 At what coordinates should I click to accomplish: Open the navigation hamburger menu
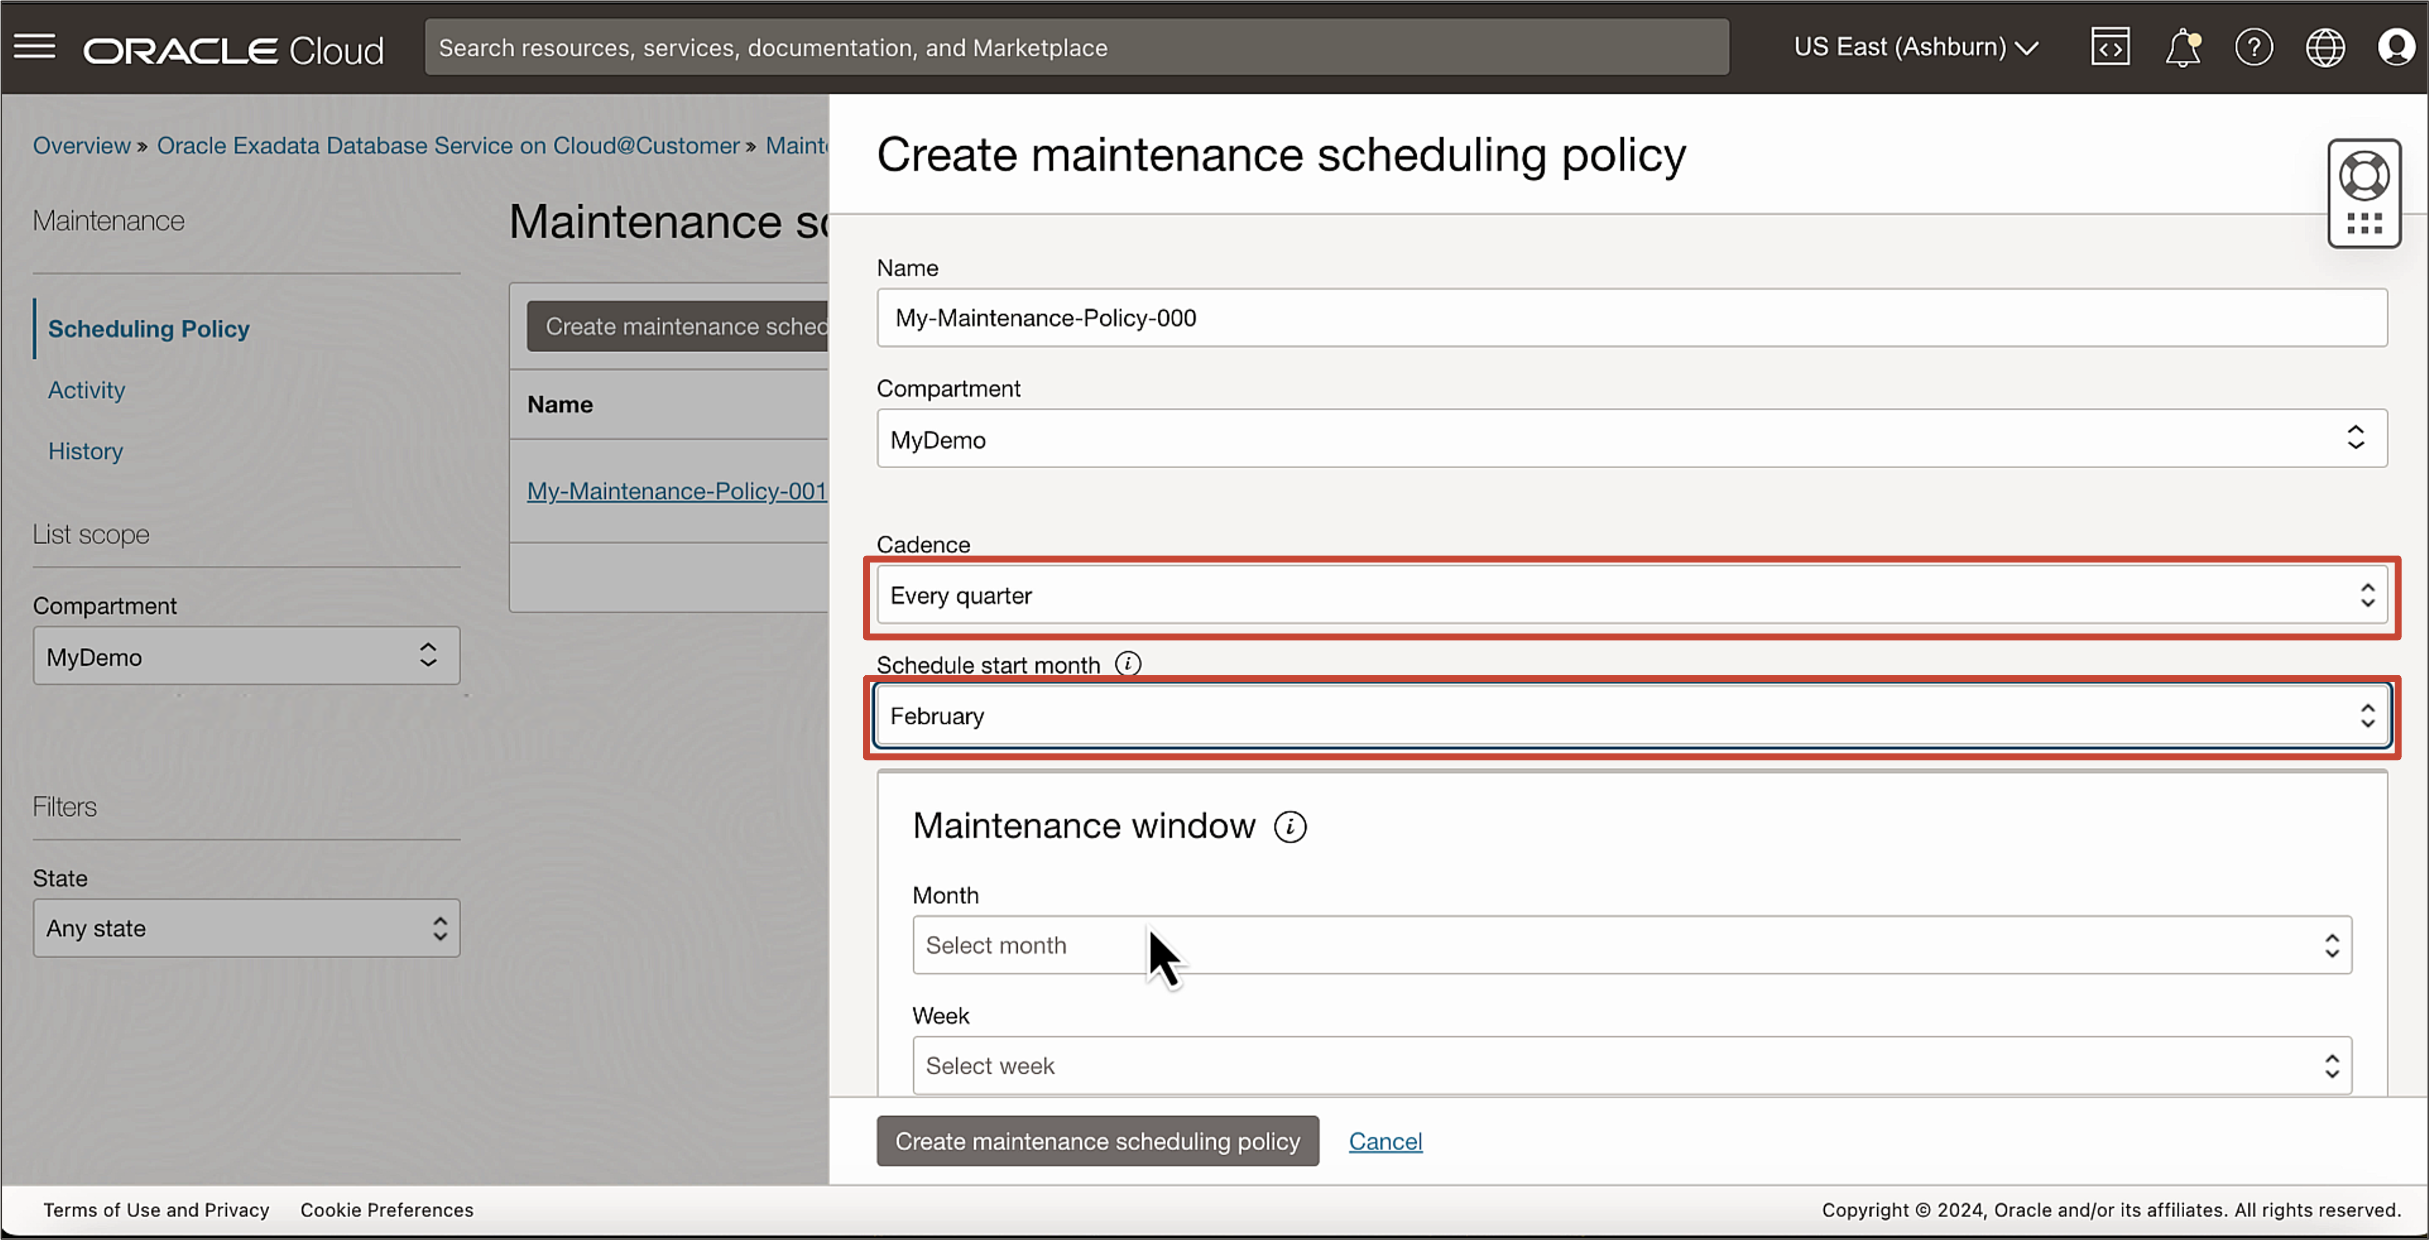pyautogui.click(x=35, y=46)
